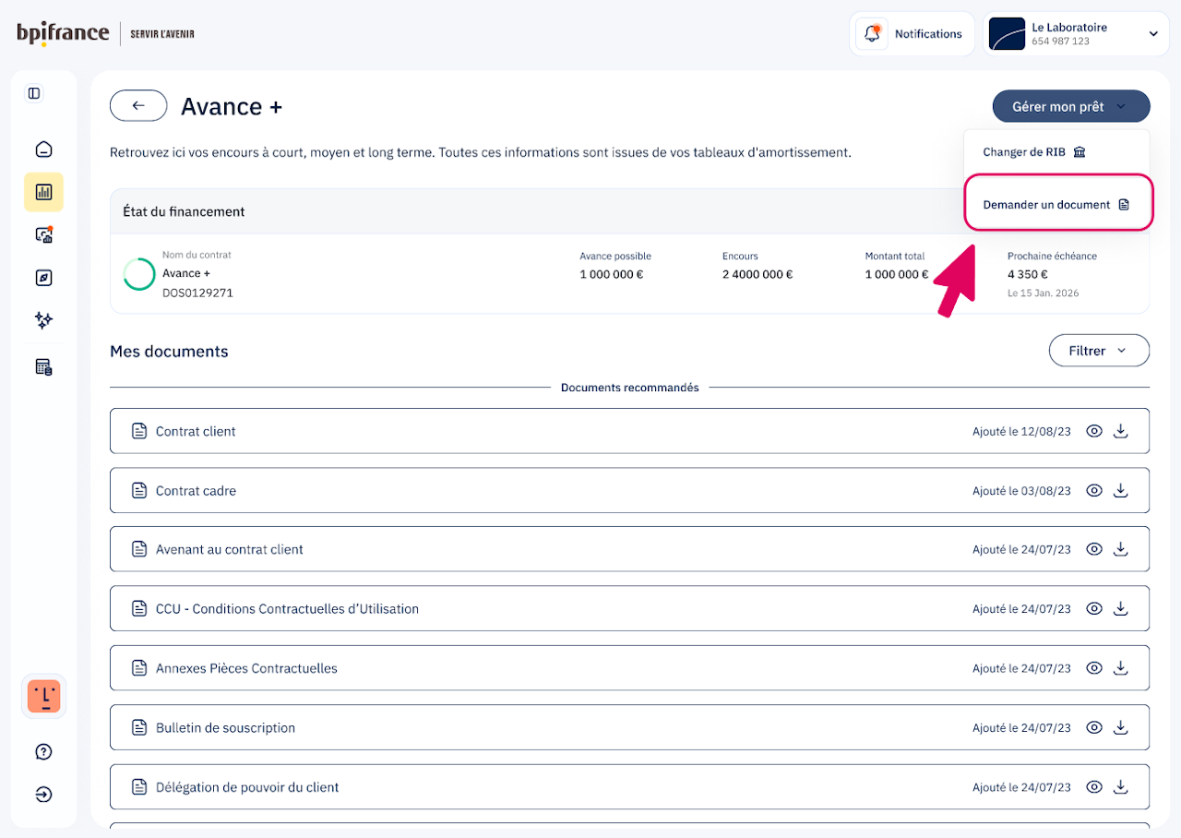Screen dimensions: 1181x838
Task: Download Avenant au contrat client
Action: pos(1121,549)
